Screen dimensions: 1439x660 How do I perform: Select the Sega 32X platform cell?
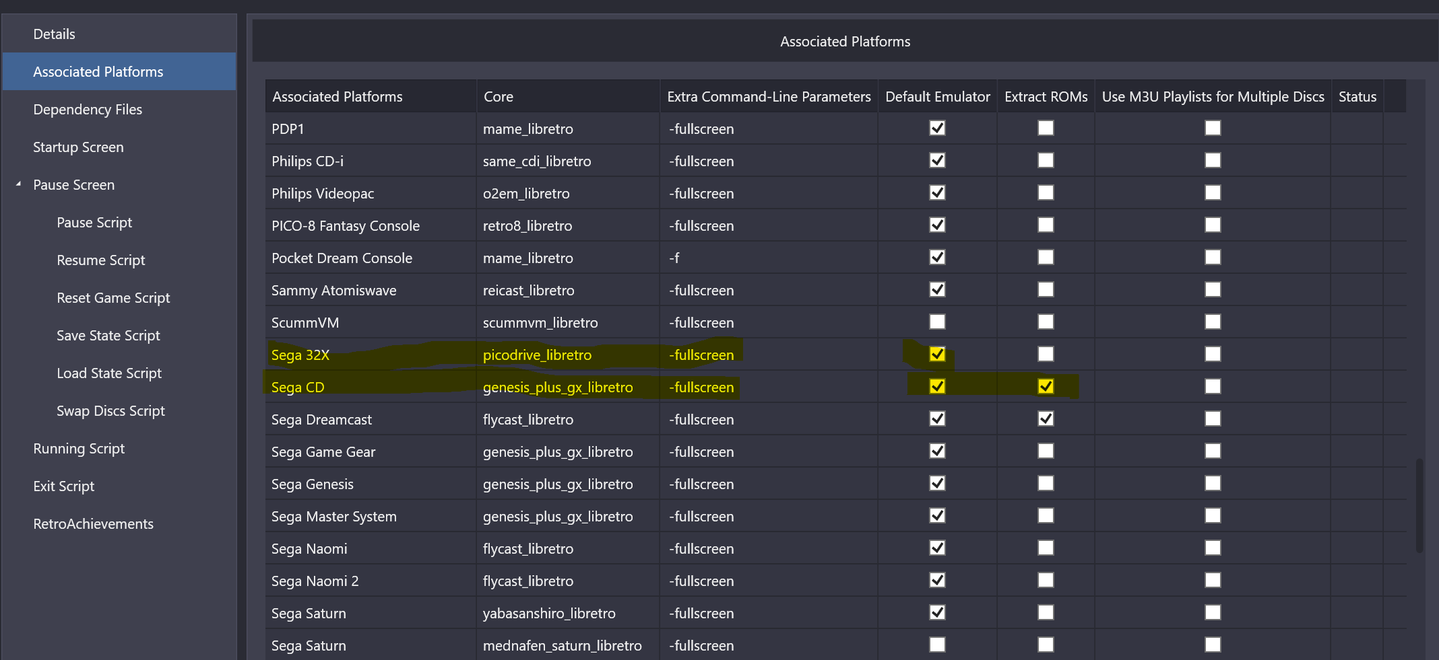point(371,355)
